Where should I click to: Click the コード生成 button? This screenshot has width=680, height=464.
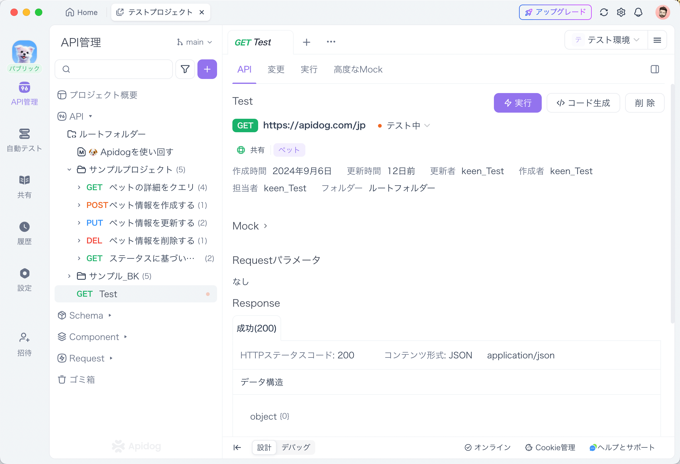pyautogui.click(x=583, y=103)
